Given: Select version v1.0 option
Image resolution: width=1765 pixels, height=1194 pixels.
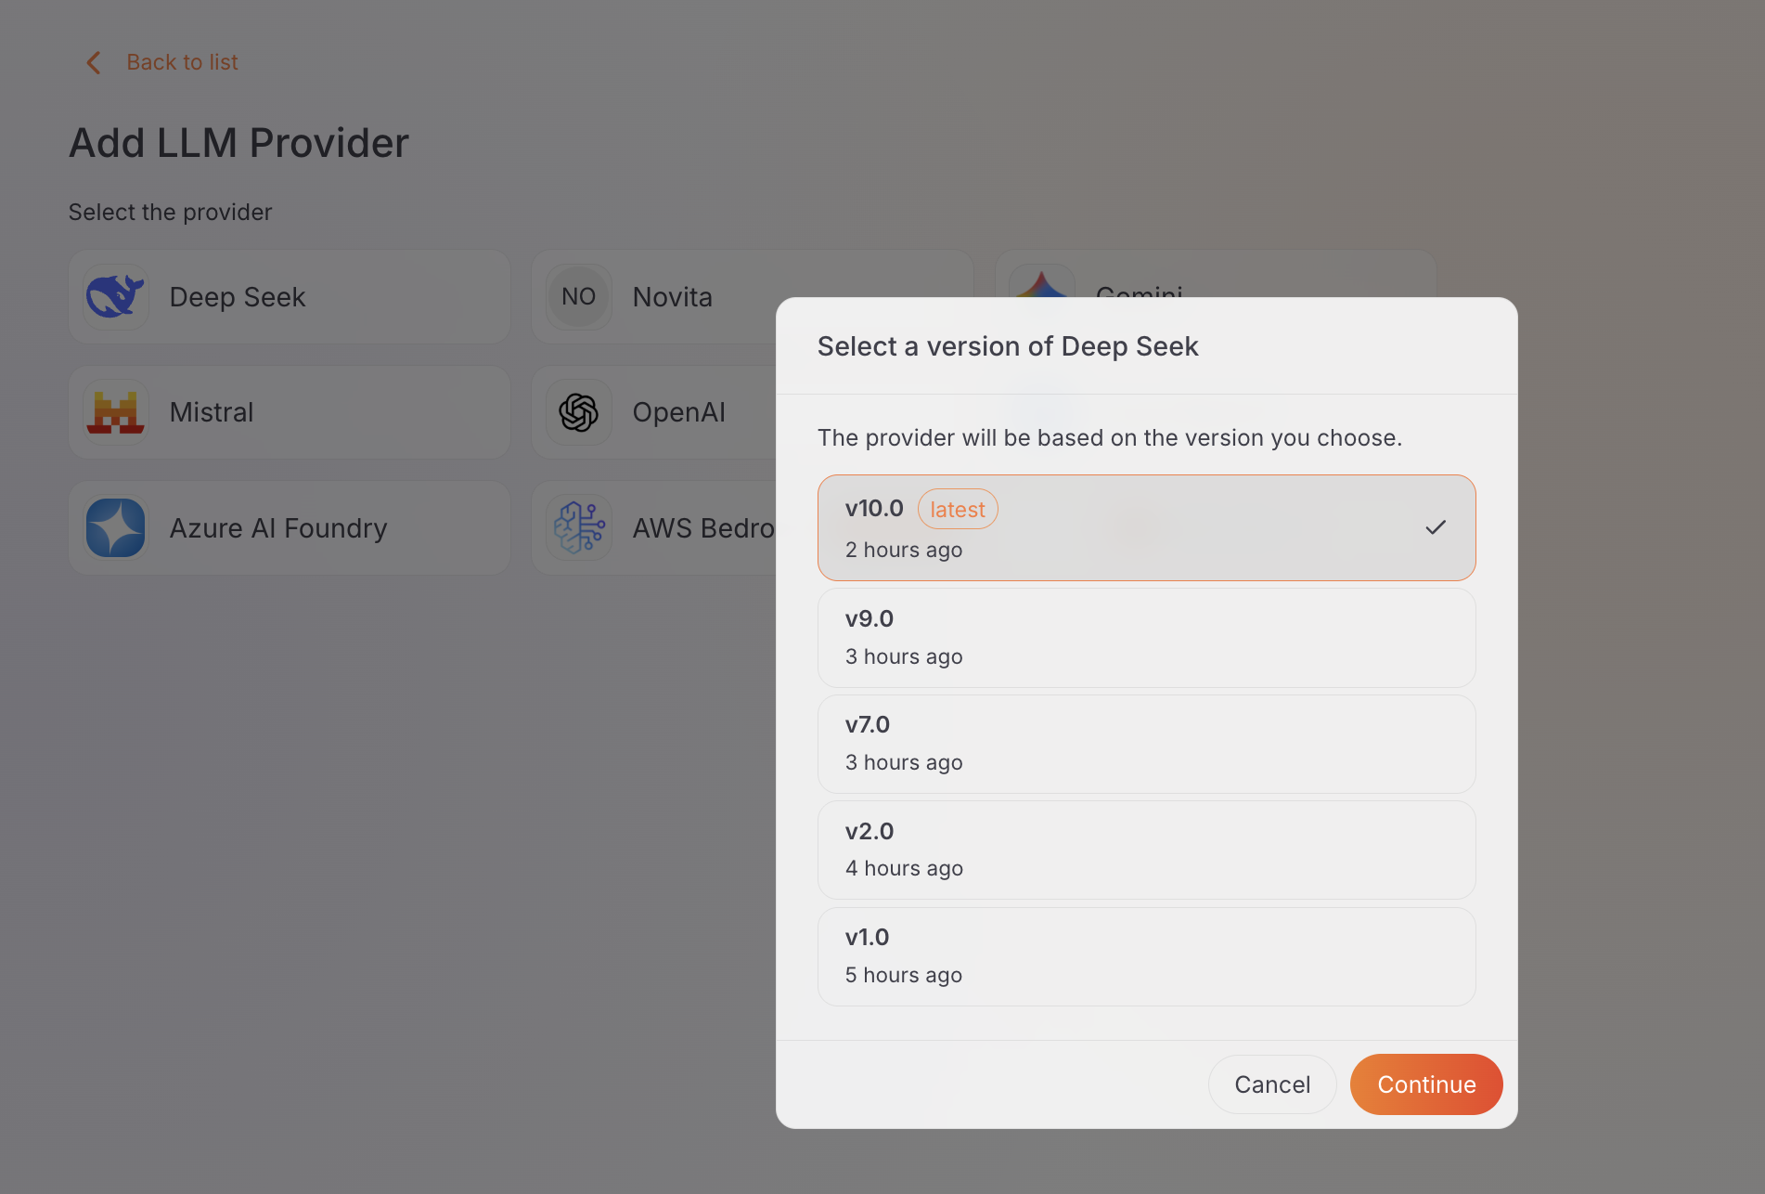Looking at the screenshot, I should (x=1146, y=956).
